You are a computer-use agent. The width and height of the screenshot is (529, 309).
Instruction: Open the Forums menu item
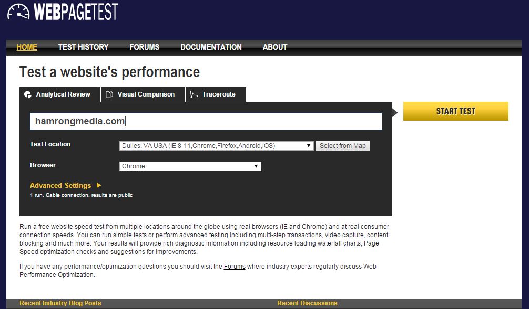pos(145,47)
